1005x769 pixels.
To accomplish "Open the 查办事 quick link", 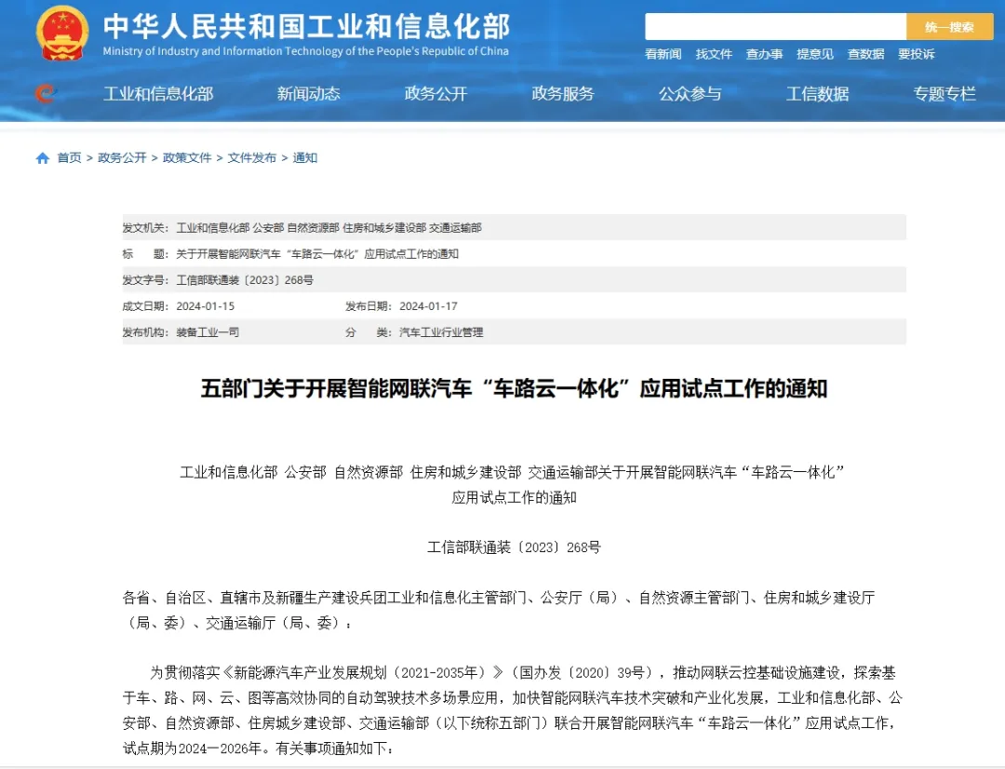I will 764,54.
